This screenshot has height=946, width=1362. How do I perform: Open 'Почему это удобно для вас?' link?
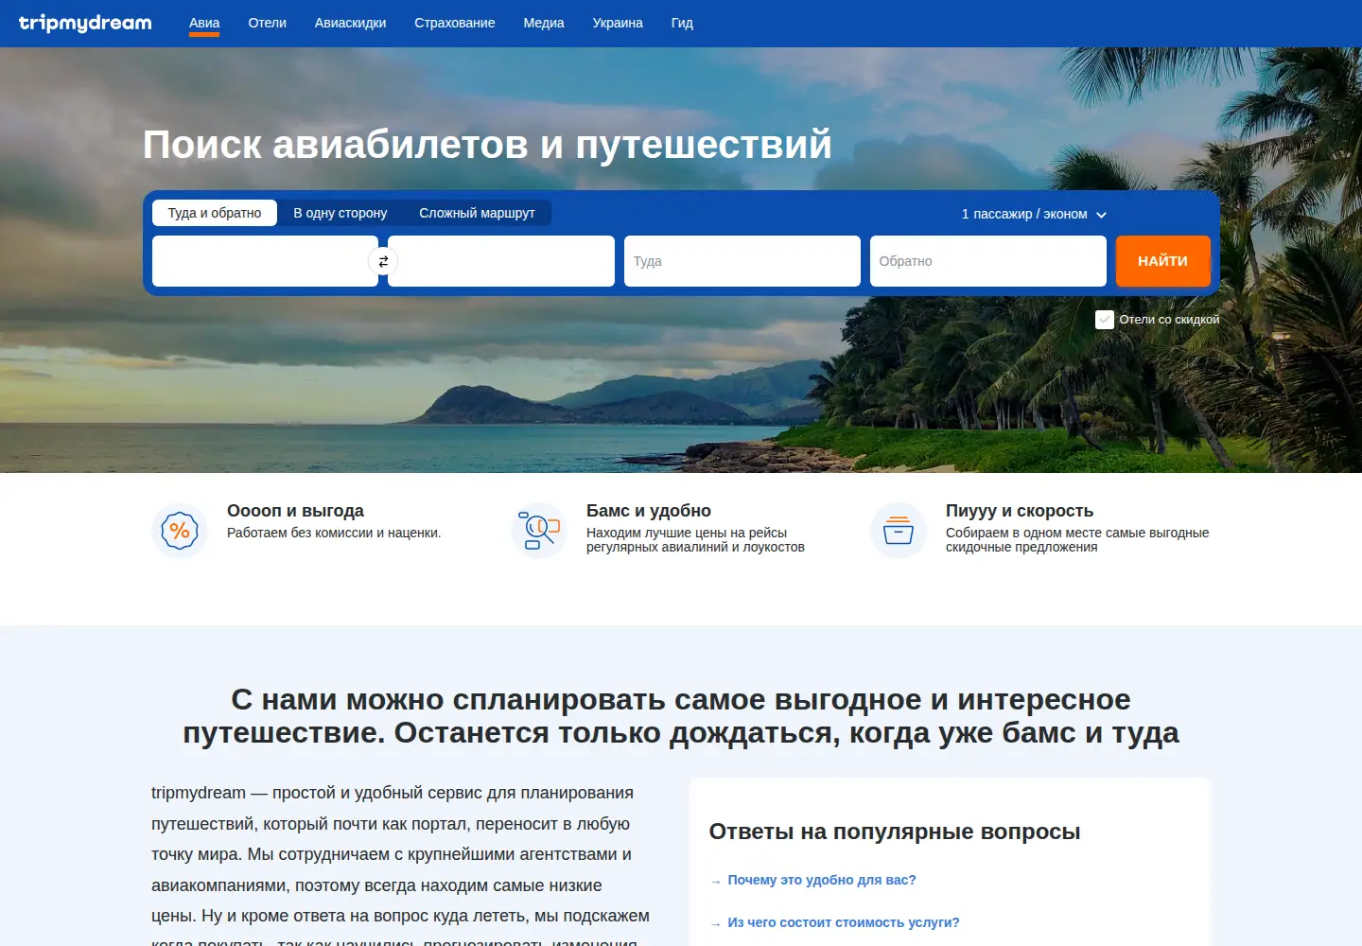[x=822, y=880]
